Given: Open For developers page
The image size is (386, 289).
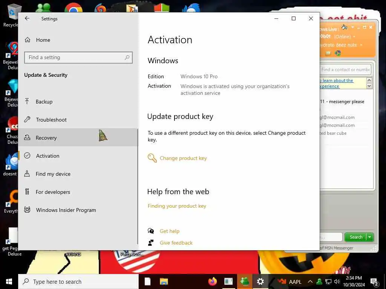Looking at the screenshot, I should click(x=78, y=192).
